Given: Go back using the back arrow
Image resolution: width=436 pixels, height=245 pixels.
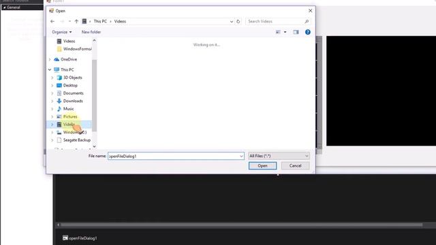Looking at the screenshot, I should (52, 21).
